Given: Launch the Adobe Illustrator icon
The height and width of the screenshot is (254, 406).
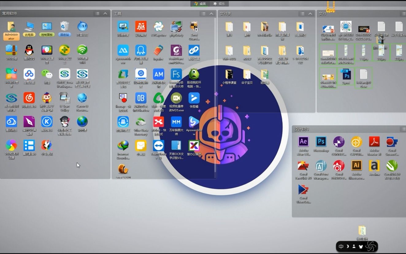Looking at the screenshot, I should 357,166.
